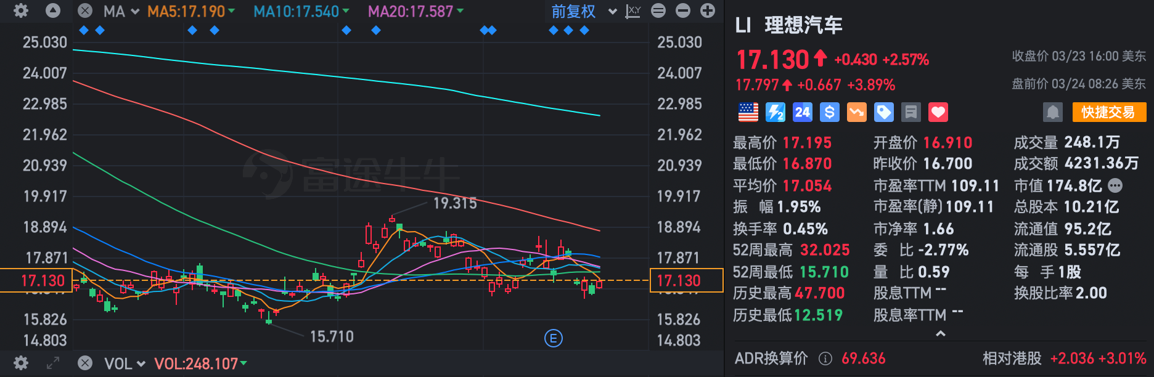This screenshot has width=1154, height=377.
Task: Expand the MA20:17.587 options arrow
Action: coord(460,11)
